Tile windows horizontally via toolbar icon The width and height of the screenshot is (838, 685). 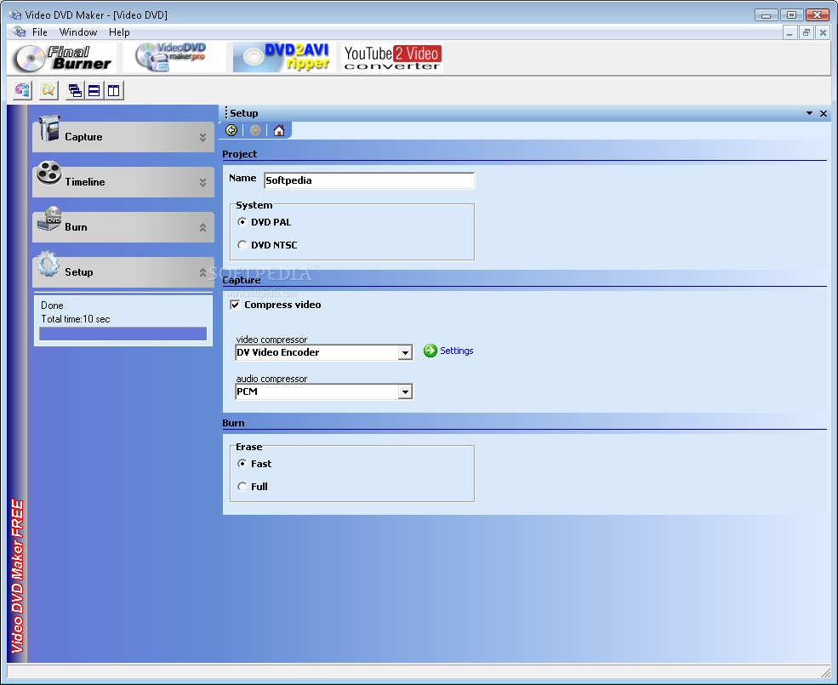tap(94, 90)
